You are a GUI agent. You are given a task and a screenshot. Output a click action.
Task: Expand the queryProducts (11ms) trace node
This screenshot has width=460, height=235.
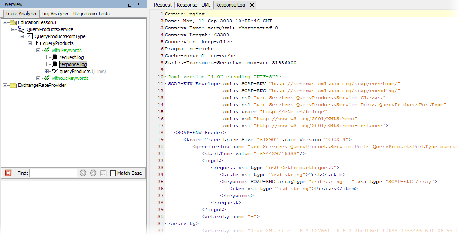tap(47, 71)
